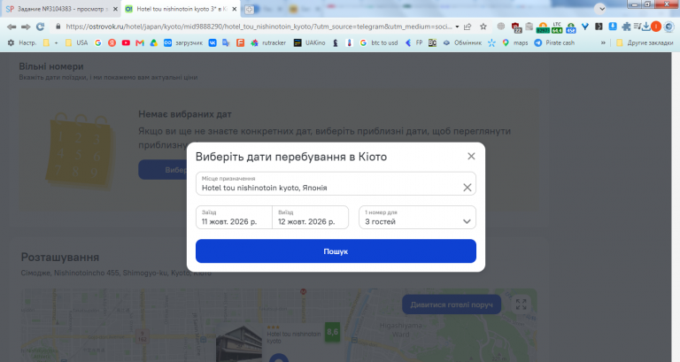Open the загрузчик bookmark

pyautogui.click(x=183, y=42)
